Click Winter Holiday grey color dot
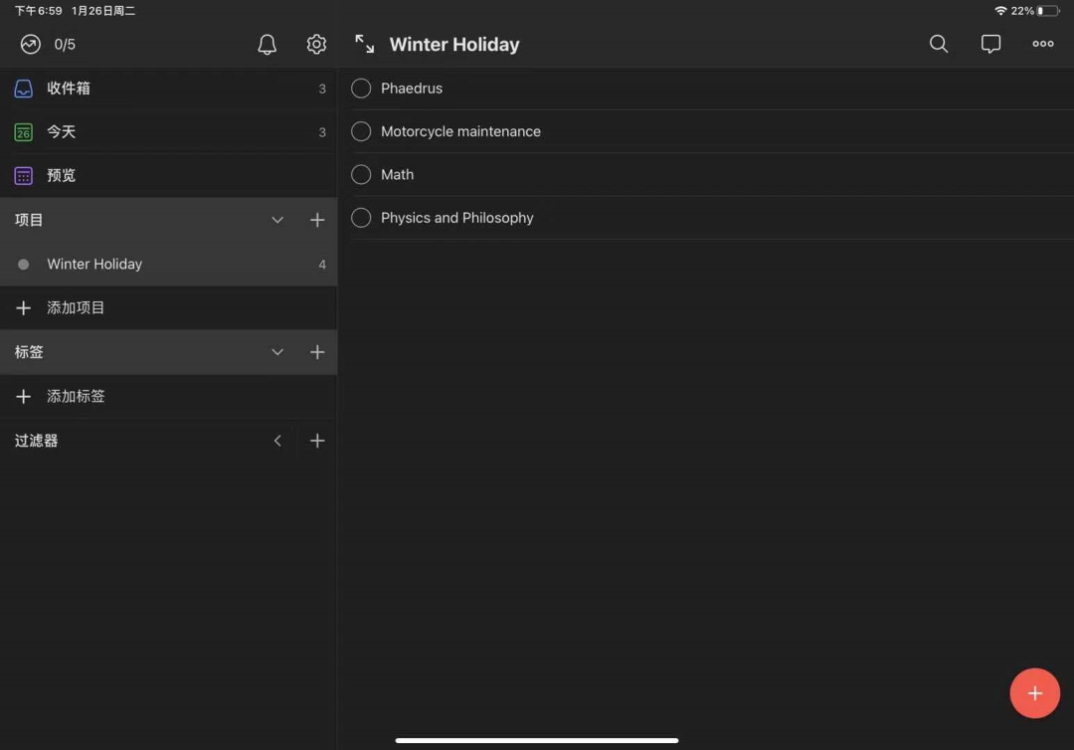Screen dimensions: 1074x750 [24, 265]
